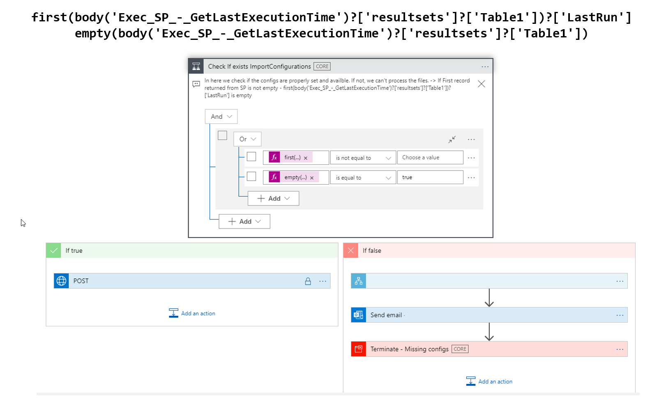Click the globe icon on POST action

pos(61,281)
